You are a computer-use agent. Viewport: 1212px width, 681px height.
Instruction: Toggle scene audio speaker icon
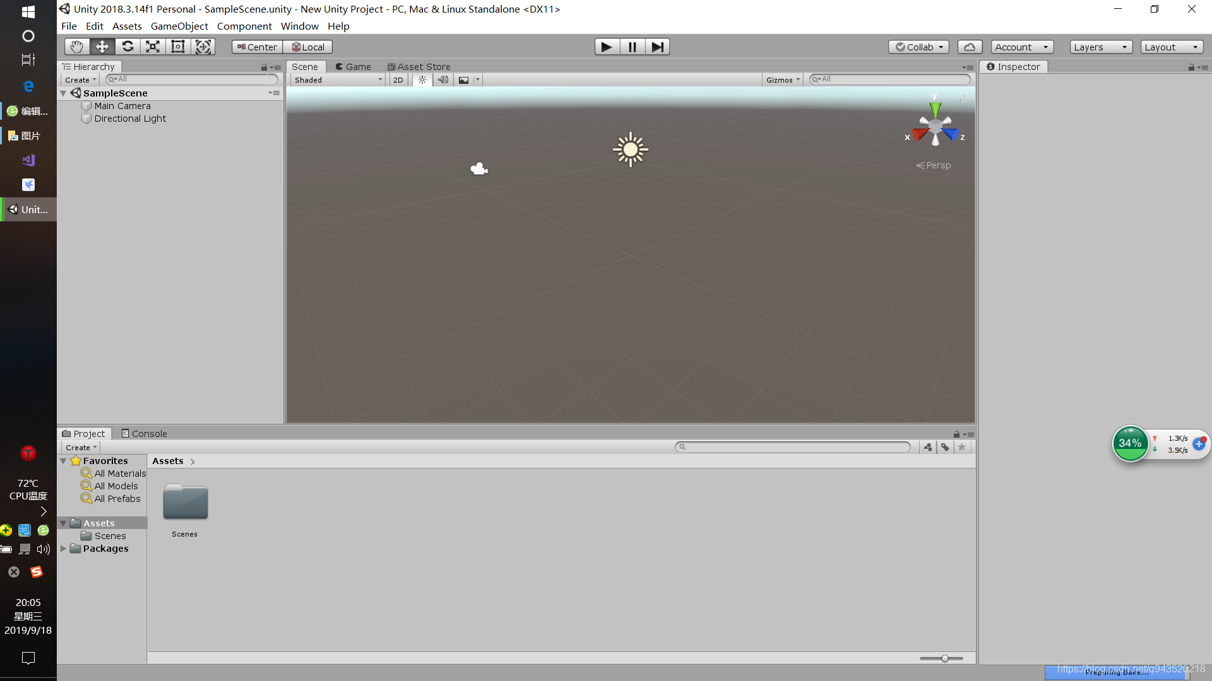tap(443, 80)
